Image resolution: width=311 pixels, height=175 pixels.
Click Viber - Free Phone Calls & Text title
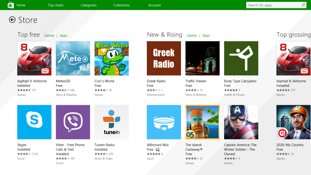70,147
